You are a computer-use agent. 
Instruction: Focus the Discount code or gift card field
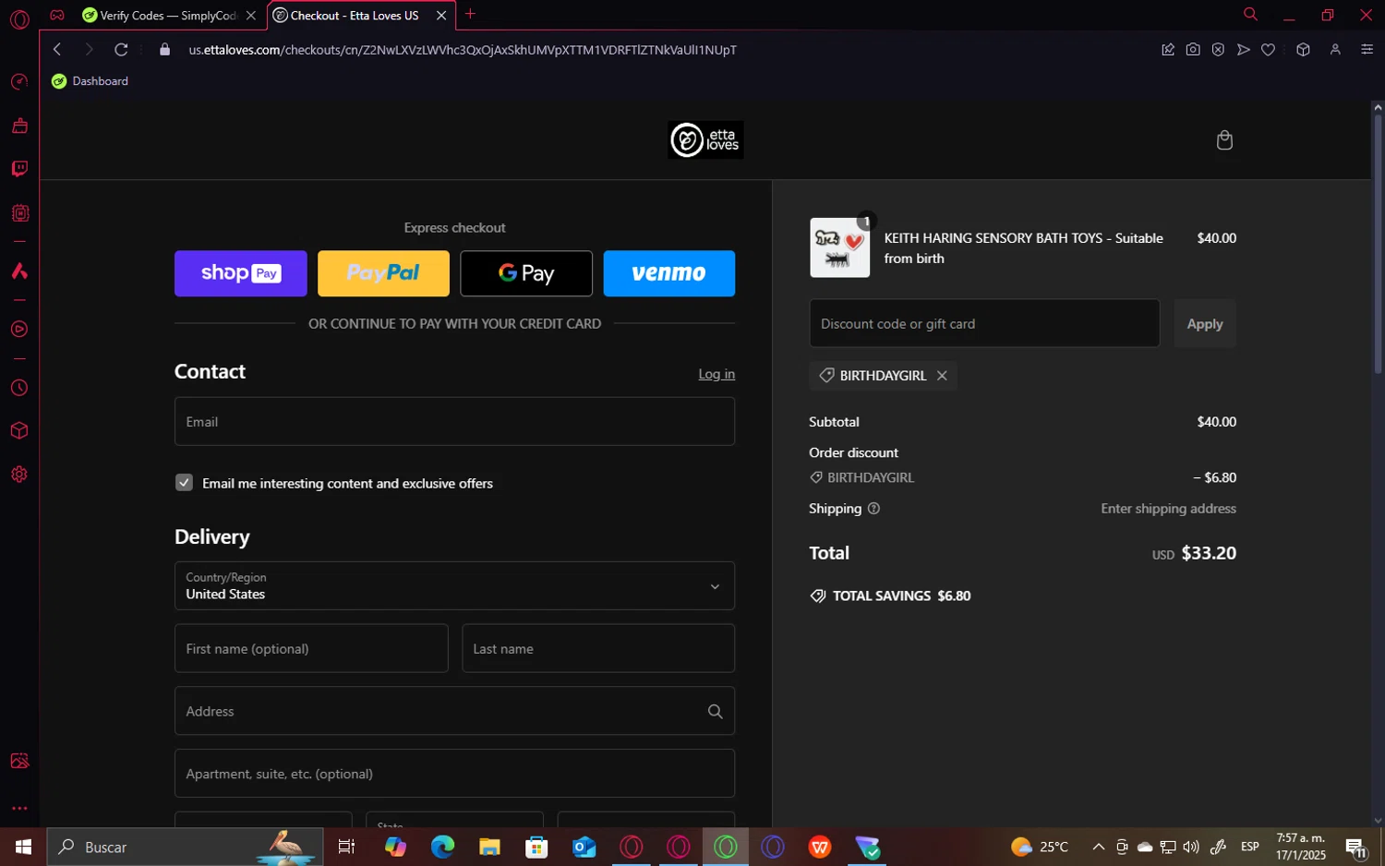984,324
